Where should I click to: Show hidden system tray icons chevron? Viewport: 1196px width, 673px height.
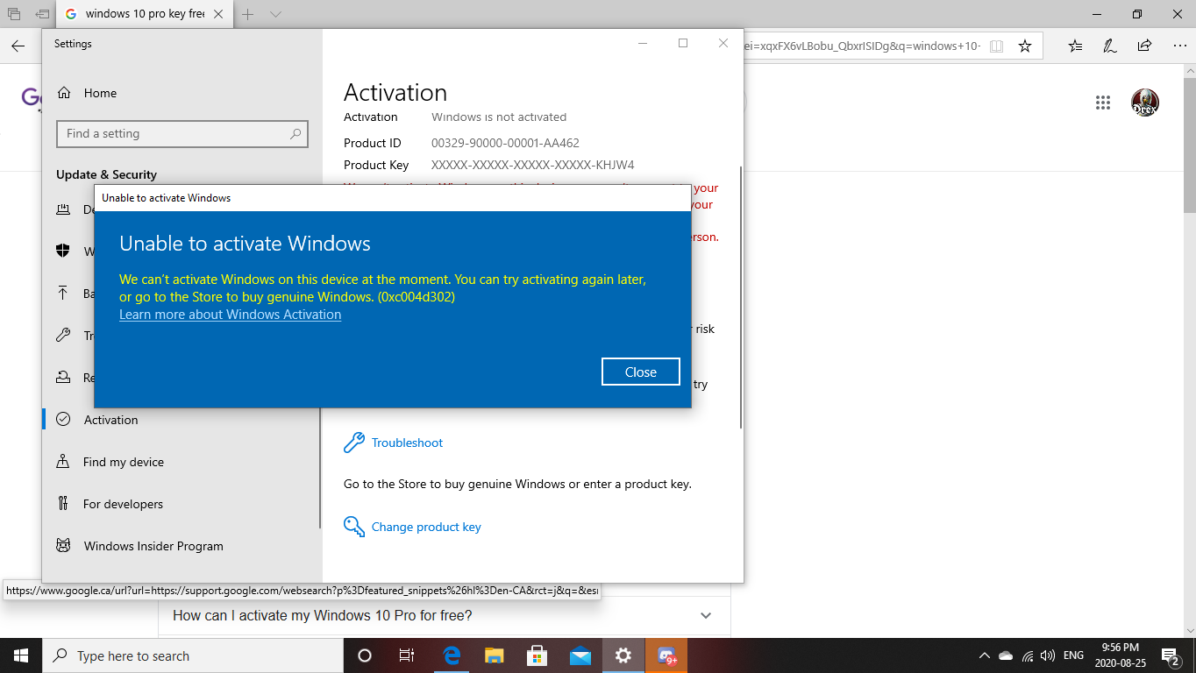click(x=984, y=655)
